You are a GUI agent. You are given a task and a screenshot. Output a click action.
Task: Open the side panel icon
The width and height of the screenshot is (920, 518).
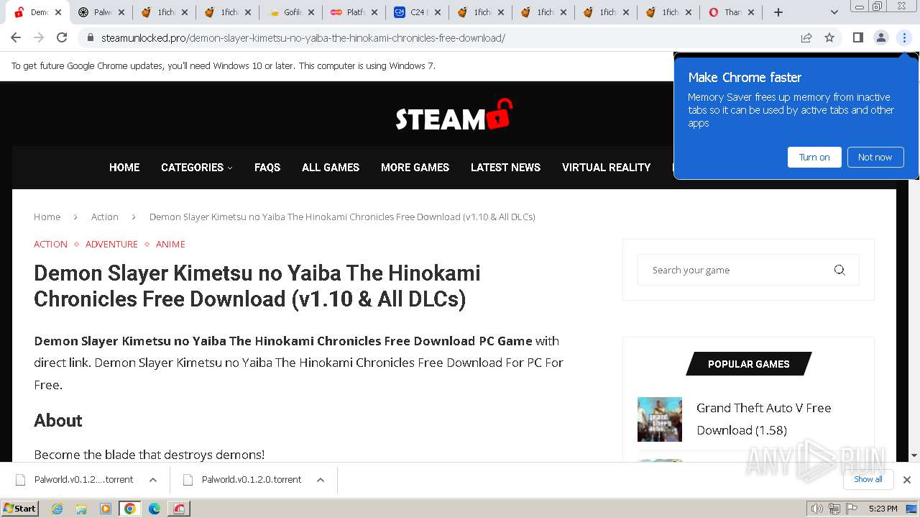coord(857,37)
